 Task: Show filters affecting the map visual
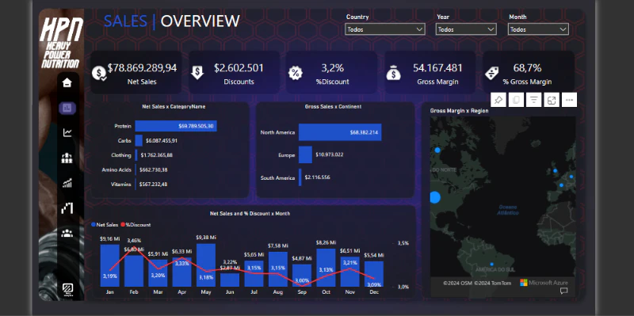coord(533,100)
